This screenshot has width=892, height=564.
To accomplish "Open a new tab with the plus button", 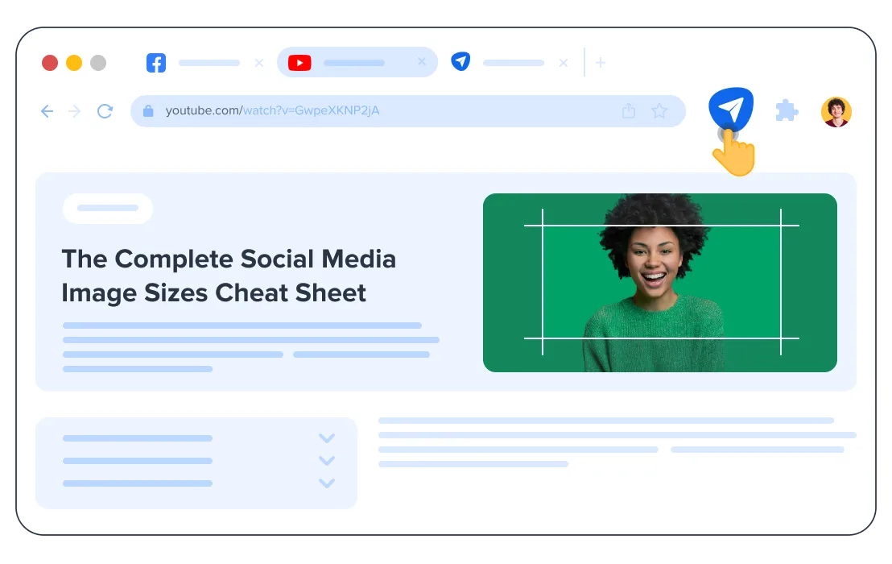I will [600, 61].
